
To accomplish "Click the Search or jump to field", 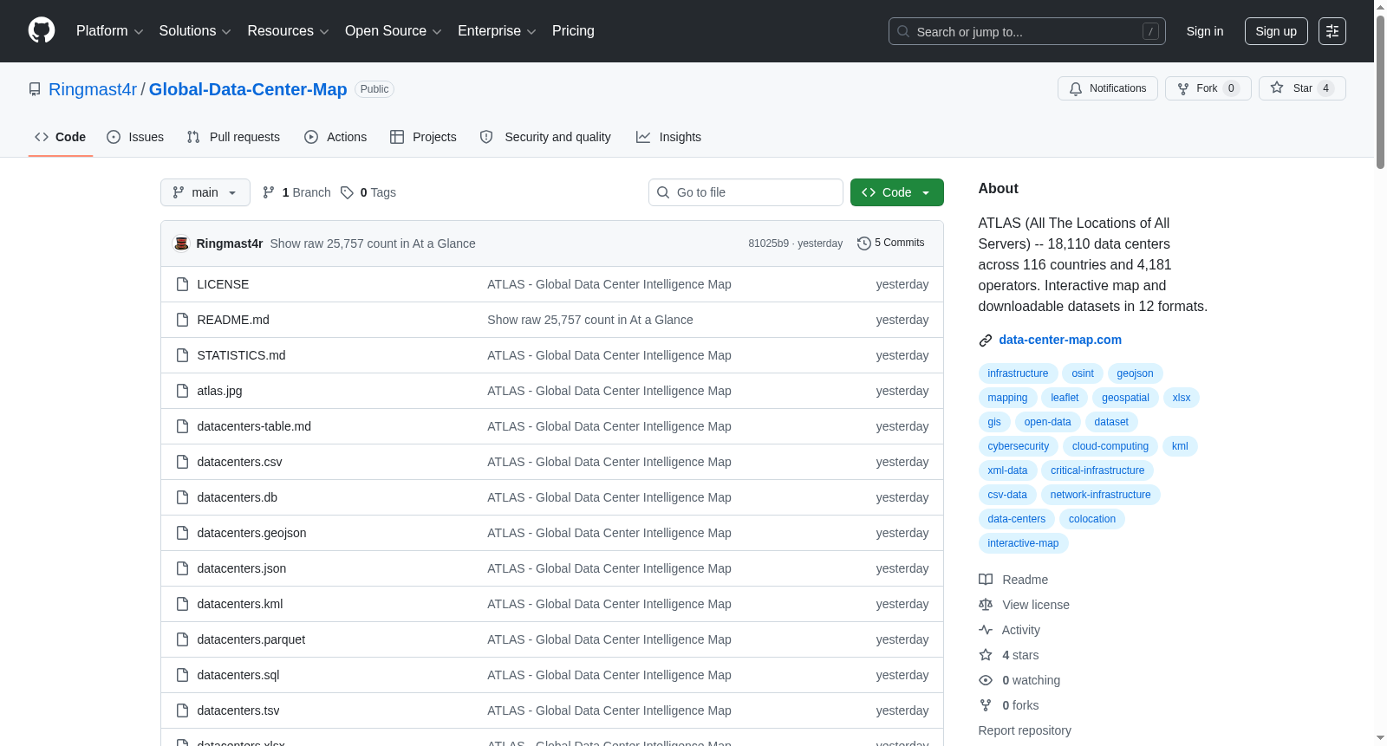I will click(1027, 31).
